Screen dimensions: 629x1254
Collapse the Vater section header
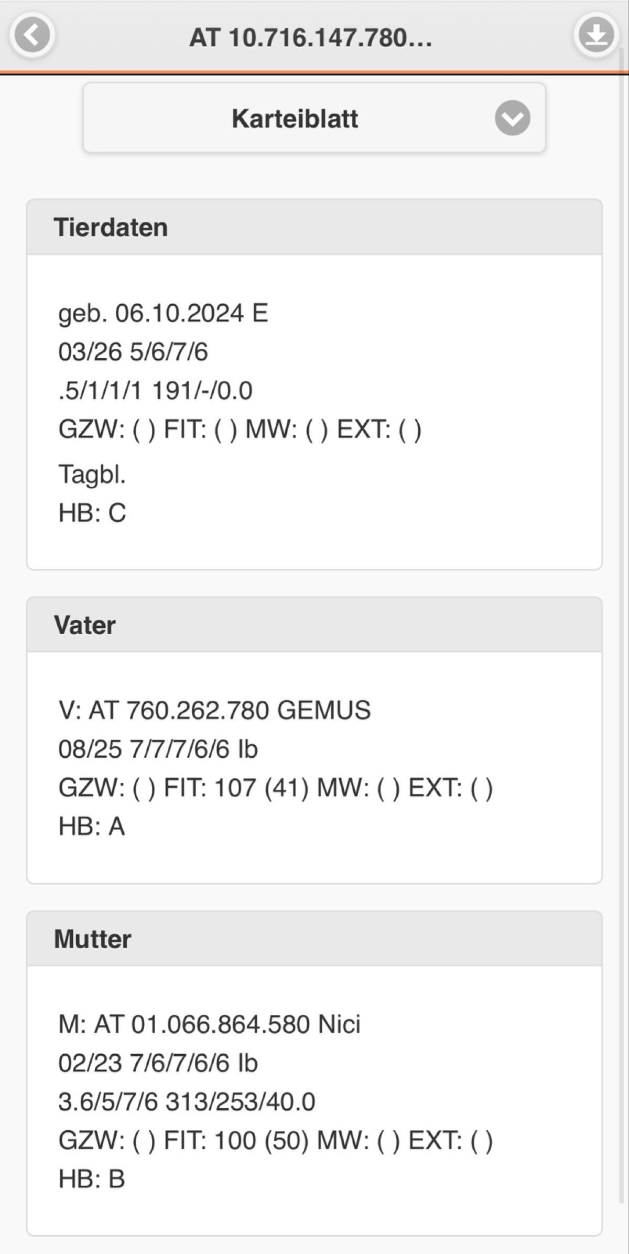(x=314, y=625)
